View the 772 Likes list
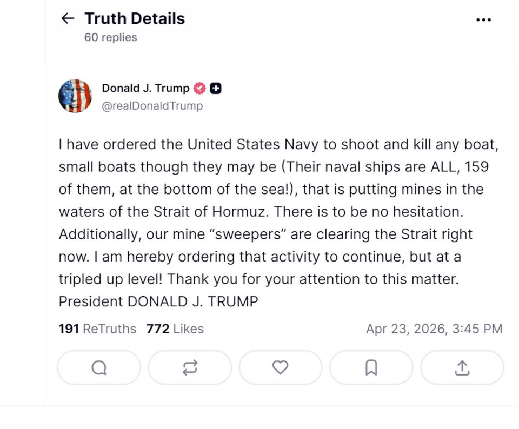 click(175, 329)
